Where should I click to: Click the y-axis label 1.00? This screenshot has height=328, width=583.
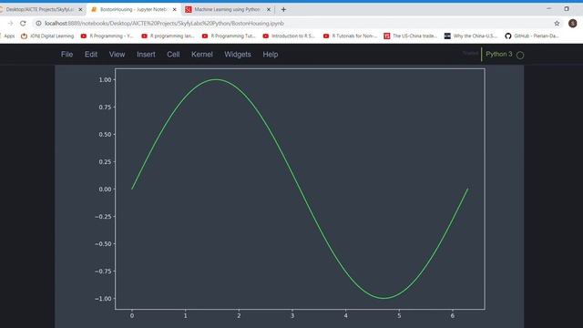pyautogui.click(x=105, y=79)
